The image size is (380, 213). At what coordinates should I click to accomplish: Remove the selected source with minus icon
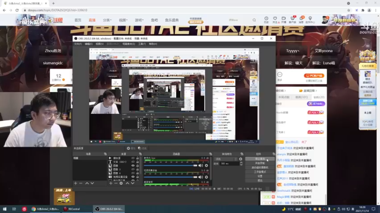click(116, 183)
